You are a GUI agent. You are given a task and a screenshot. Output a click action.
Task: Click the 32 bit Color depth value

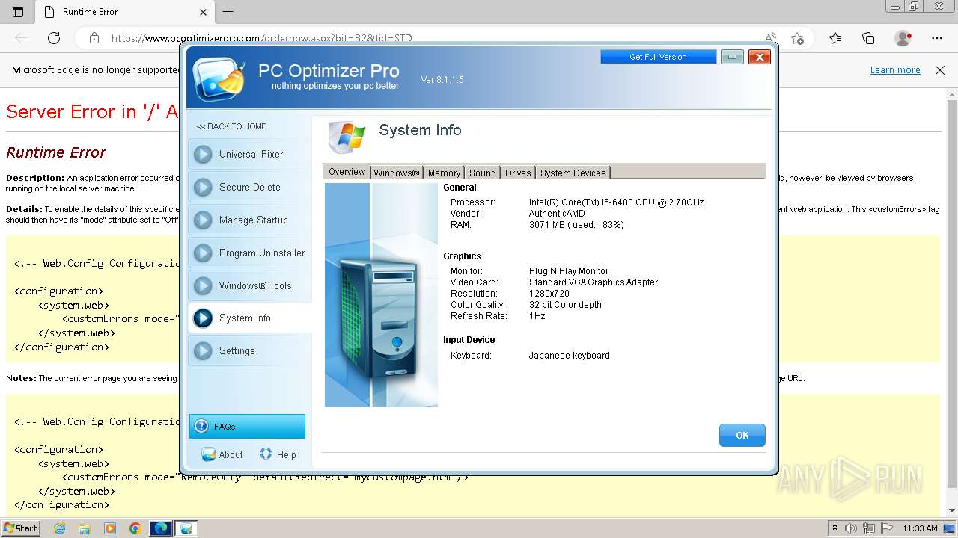[565, 305]
